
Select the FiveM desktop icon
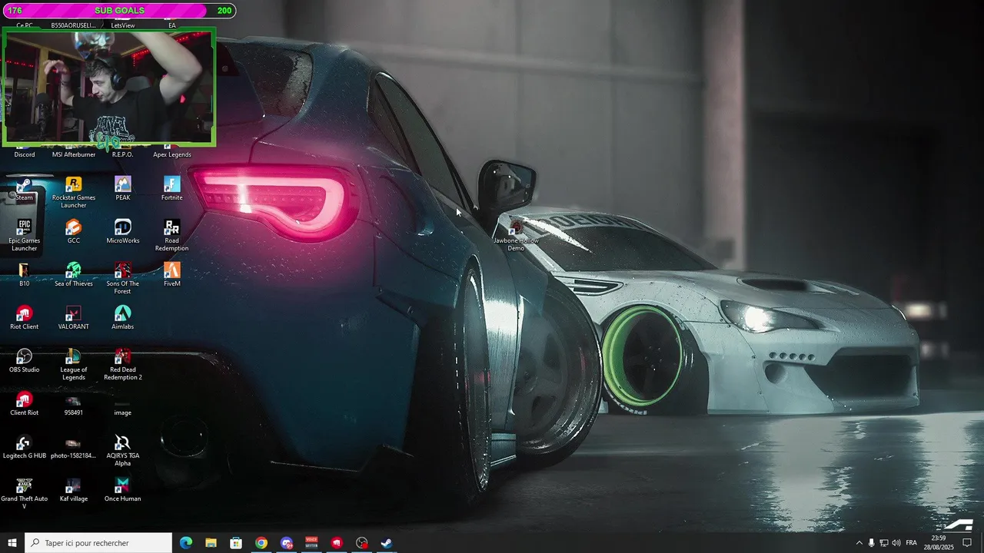(x=172, y=275)
